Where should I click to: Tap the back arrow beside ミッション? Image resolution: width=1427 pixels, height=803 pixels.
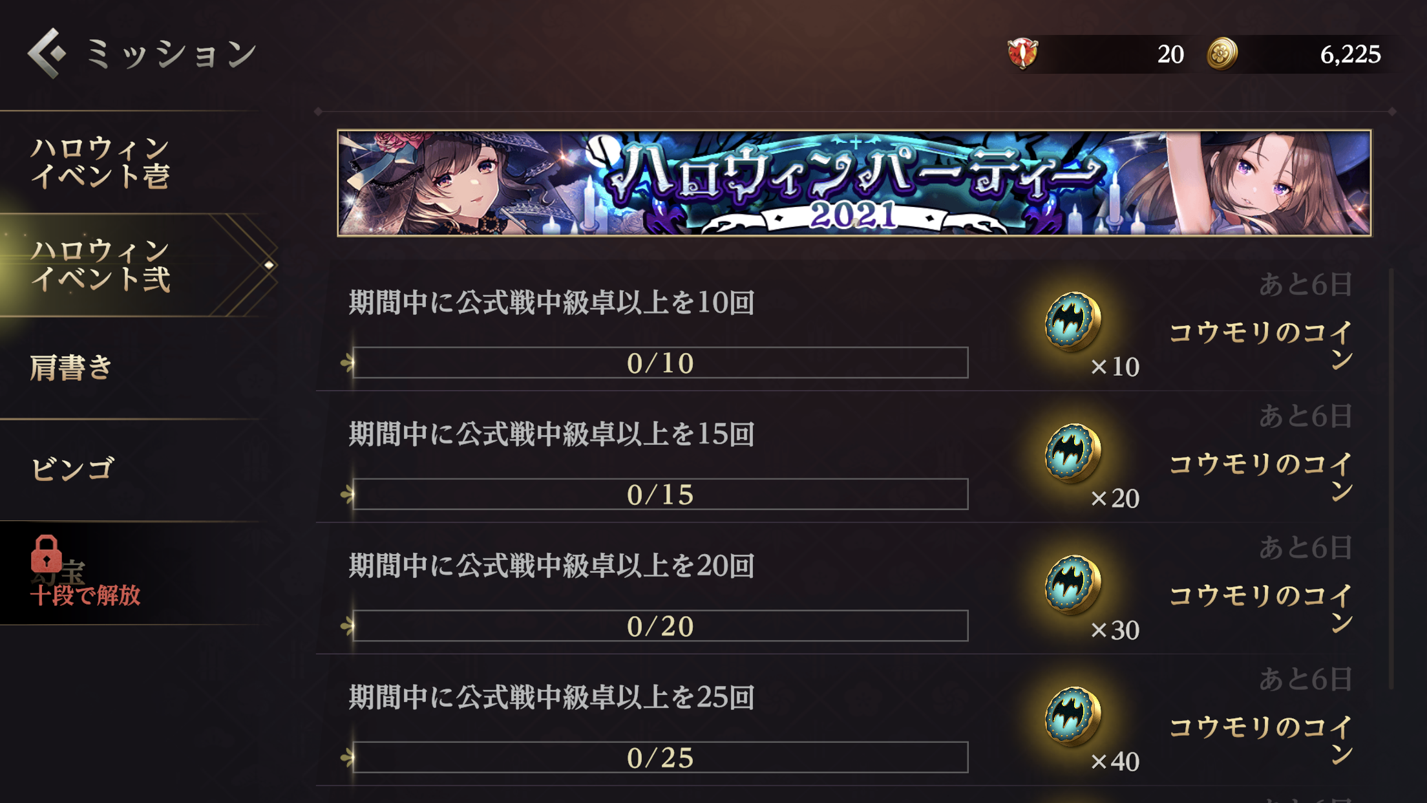coord(47,53)
